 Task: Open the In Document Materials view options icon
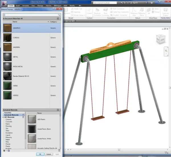tap(58, 18)
